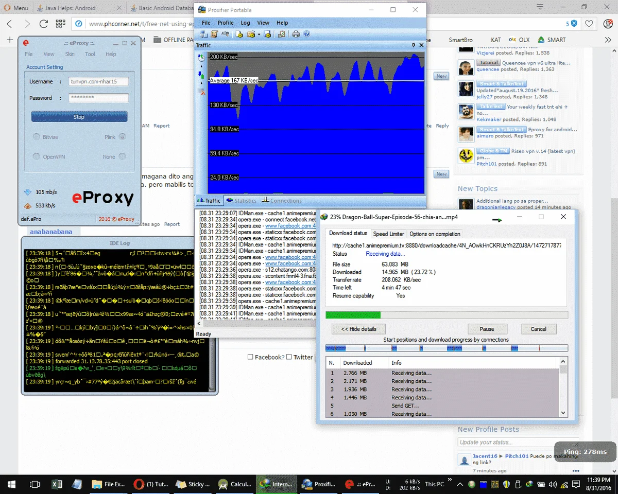Select Bitvise radio button in eProxy

coord(37,137)
